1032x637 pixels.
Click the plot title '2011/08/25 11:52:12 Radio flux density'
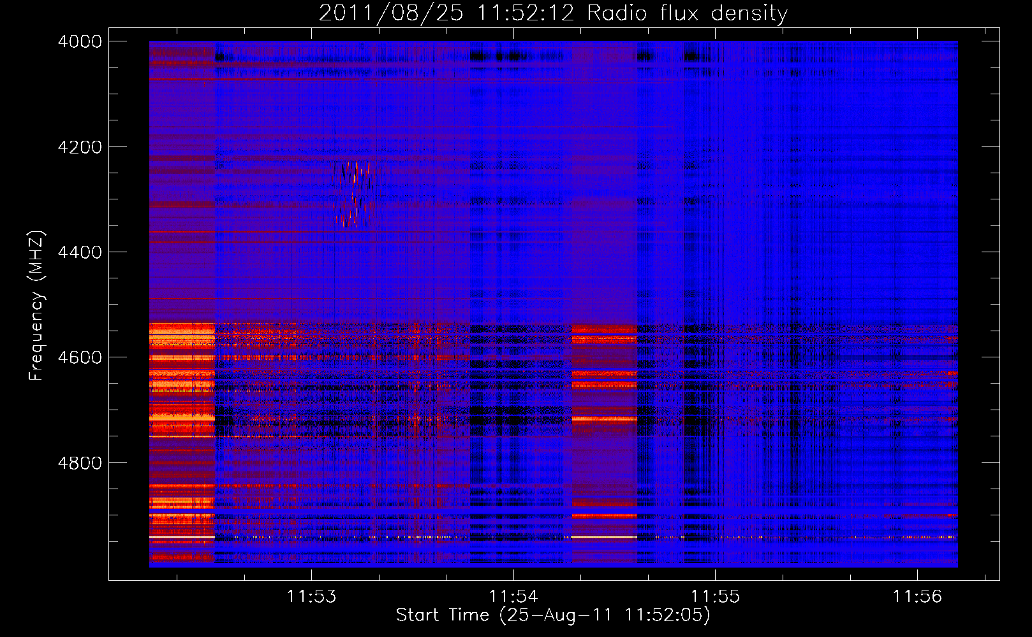click(553, 13)
